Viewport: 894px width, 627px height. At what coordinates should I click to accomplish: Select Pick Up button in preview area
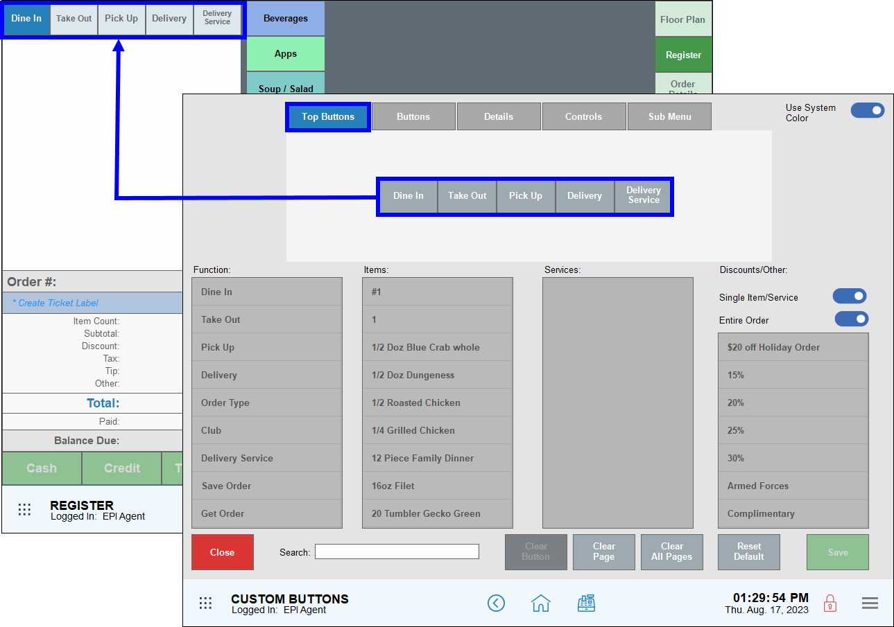(x=526, y=196)
